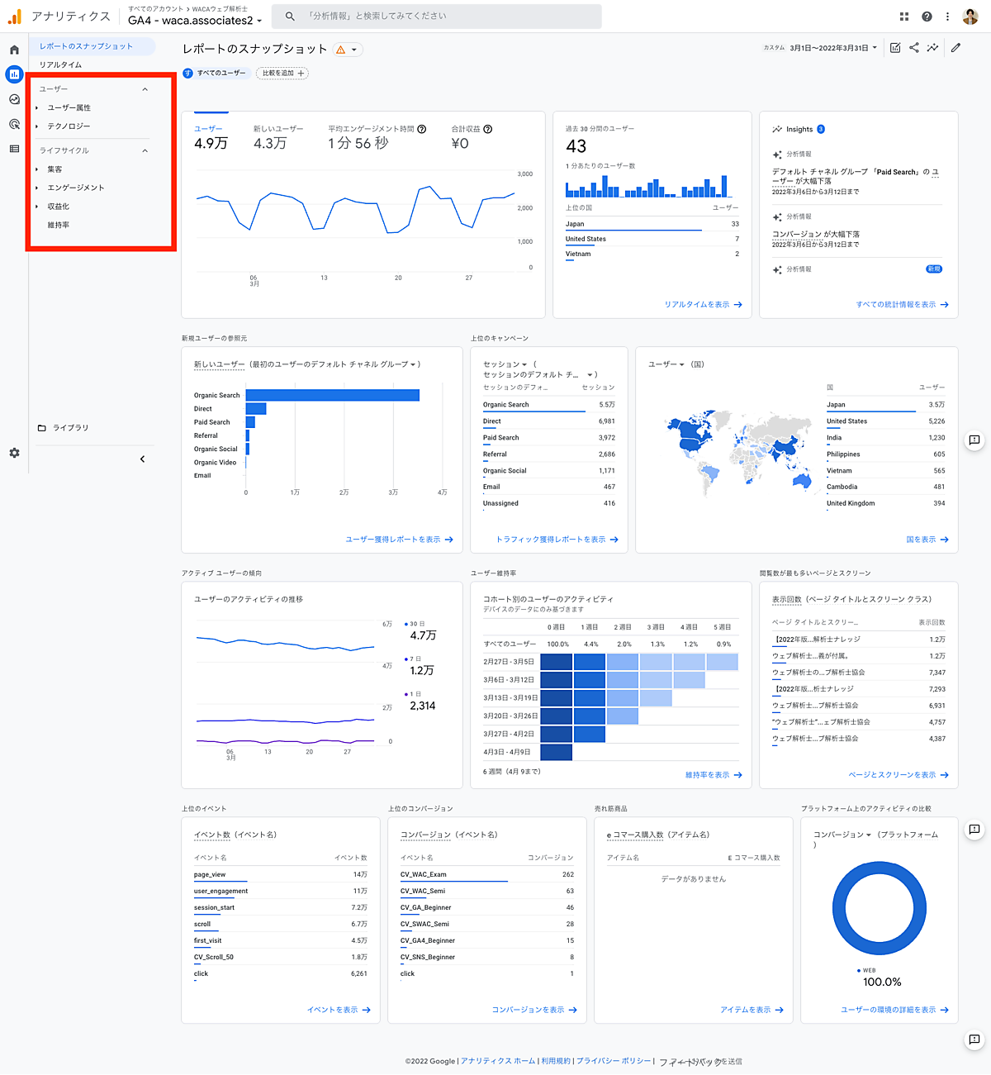Open the help question mark icon
This screenshot has height=1075, width=991.
927,17
